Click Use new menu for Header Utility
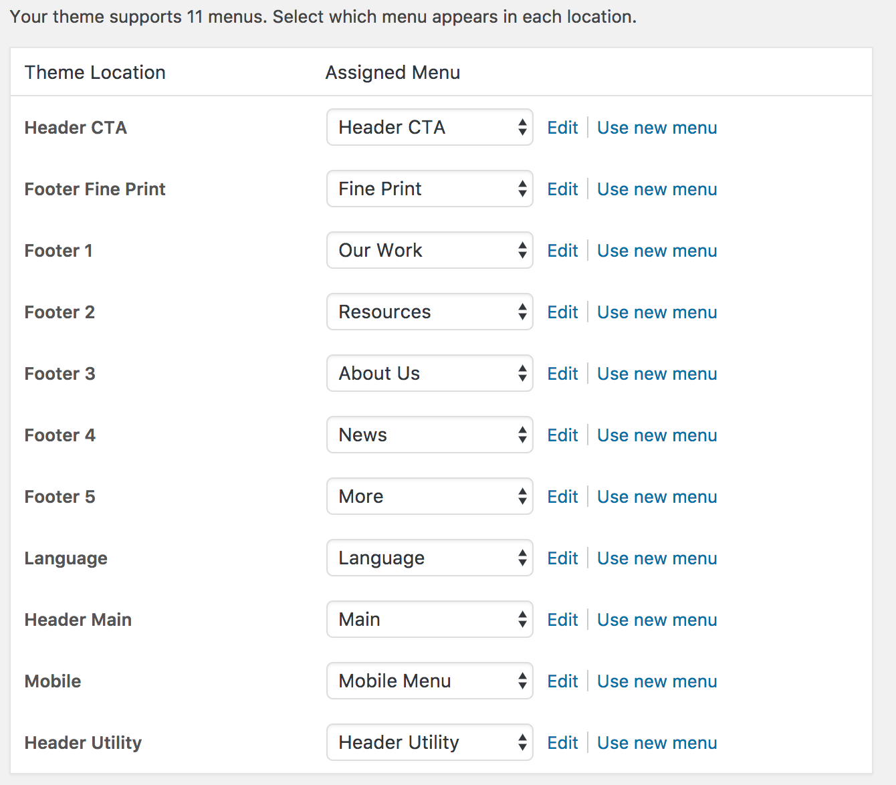 (657, 743)
